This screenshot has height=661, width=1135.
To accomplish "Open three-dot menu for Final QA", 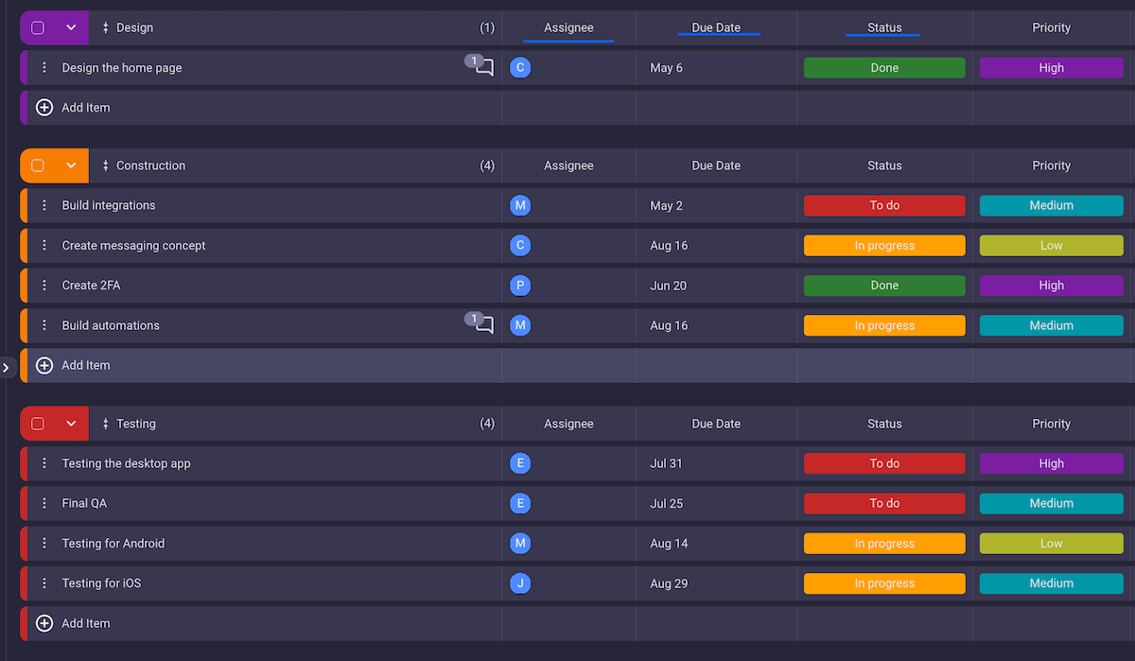I will [x=44, y=503].
